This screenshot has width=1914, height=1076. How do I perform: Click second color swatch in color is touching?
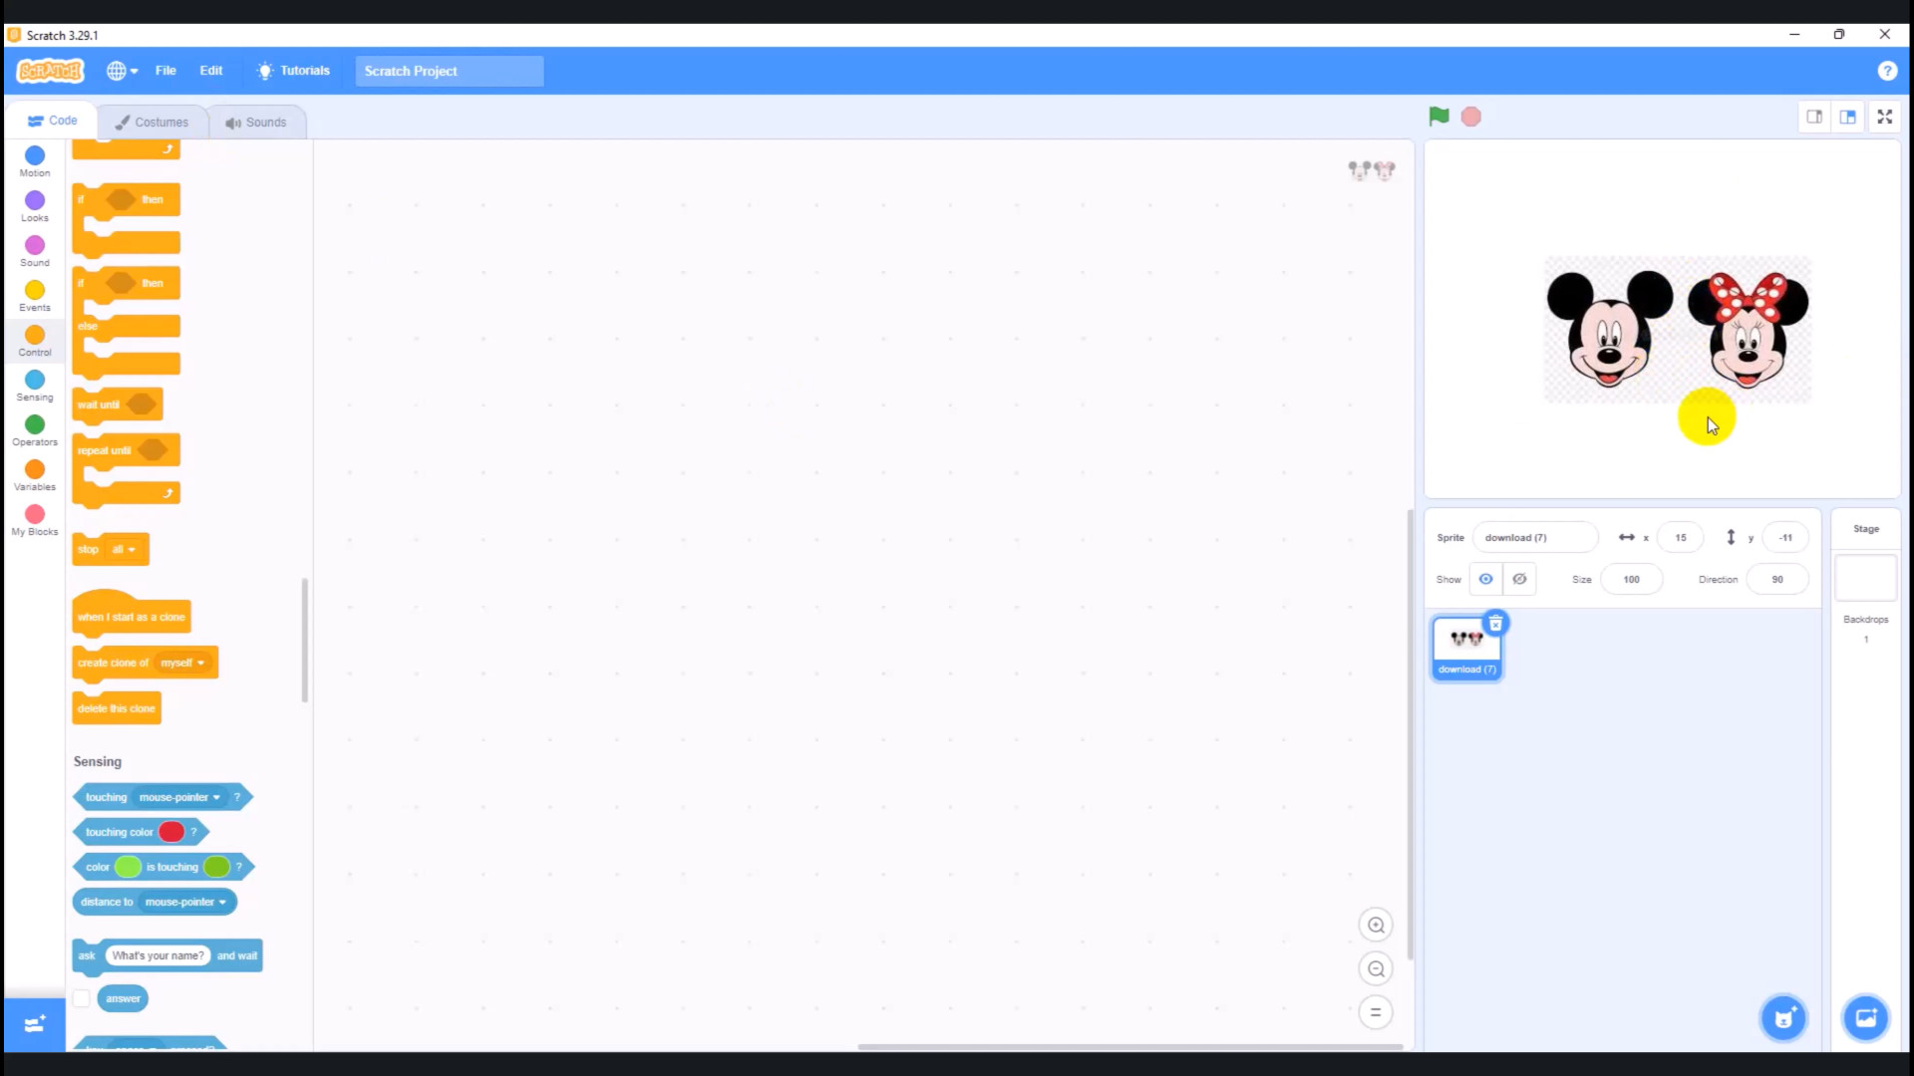(x=216, y=867)
